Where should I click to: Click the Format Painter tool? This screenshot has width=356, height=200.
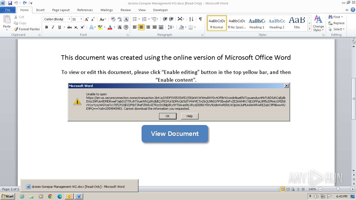pyautogui.click(x=27, y=29)
